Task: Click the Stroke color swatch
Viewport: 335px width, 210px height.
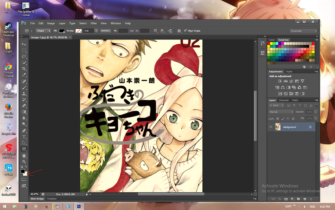Action: click(x=79, y=31)
